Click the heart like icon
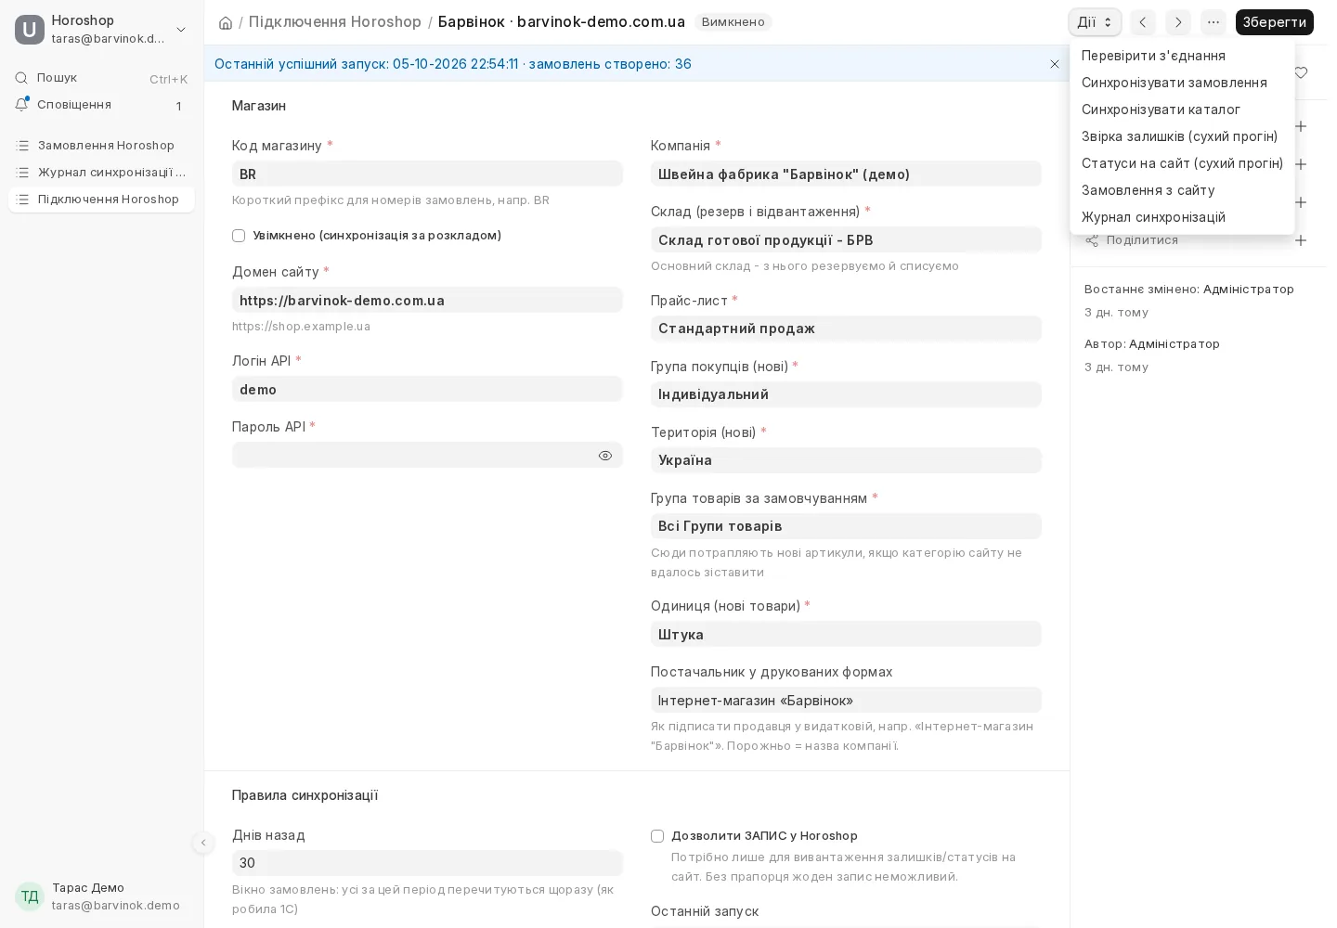This screenshot has height=928, width=1337. [1301, 72]
